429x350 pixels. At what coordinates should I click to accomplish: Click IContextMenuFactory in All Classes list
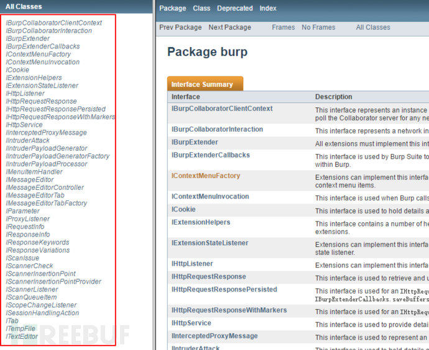38,55
